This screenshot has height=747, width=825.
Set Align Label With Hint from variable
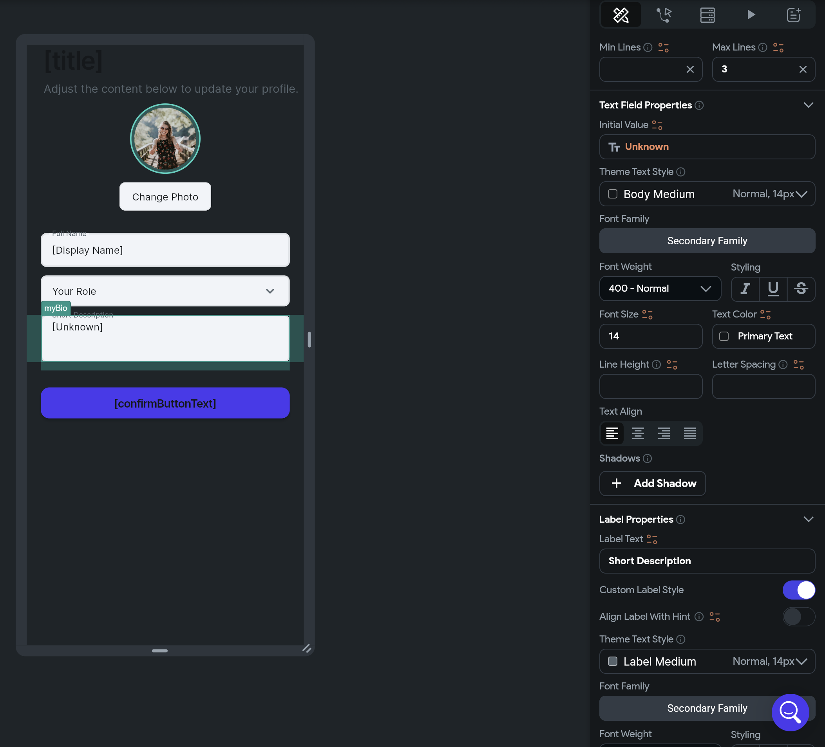click(715, 617)
